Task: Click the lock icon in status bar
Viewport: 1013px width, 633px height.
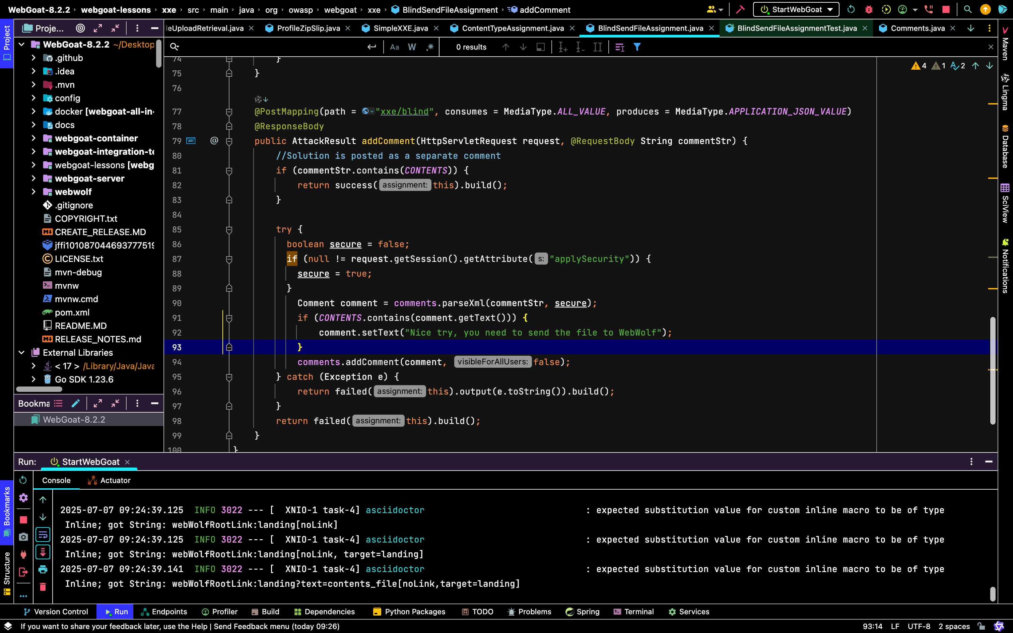Action: pos(981,626)
